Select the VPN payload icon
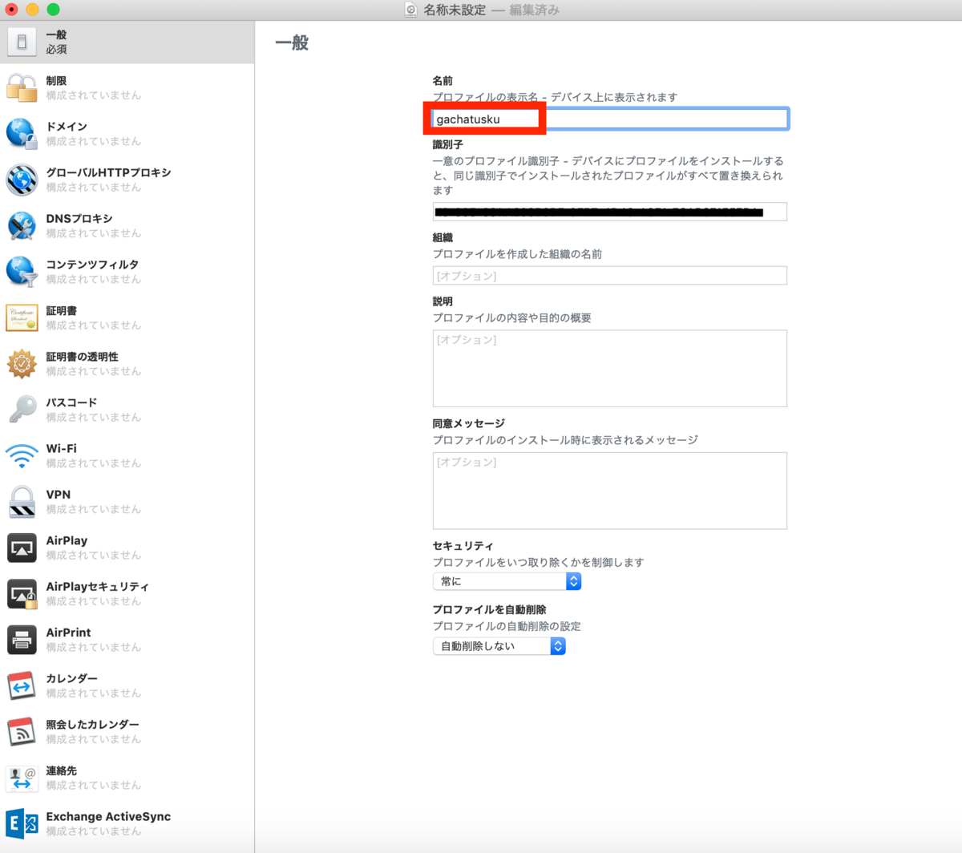This screenshot has height=853, width=962. pos(22,501)
